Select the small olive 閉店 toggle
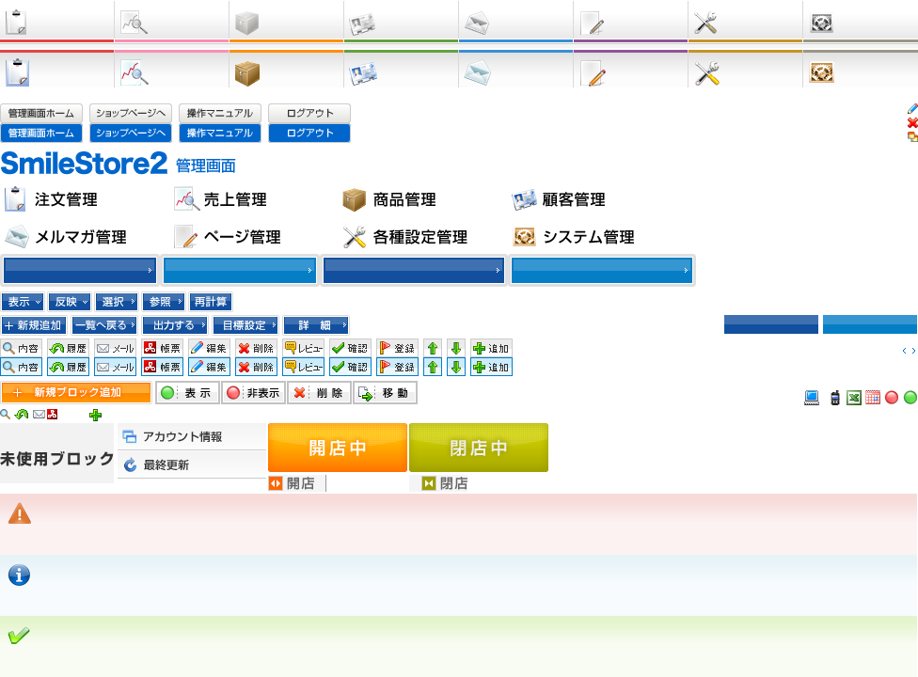Image resolution: width=918 pixels, height=677 pixels. tap(445, 483)
